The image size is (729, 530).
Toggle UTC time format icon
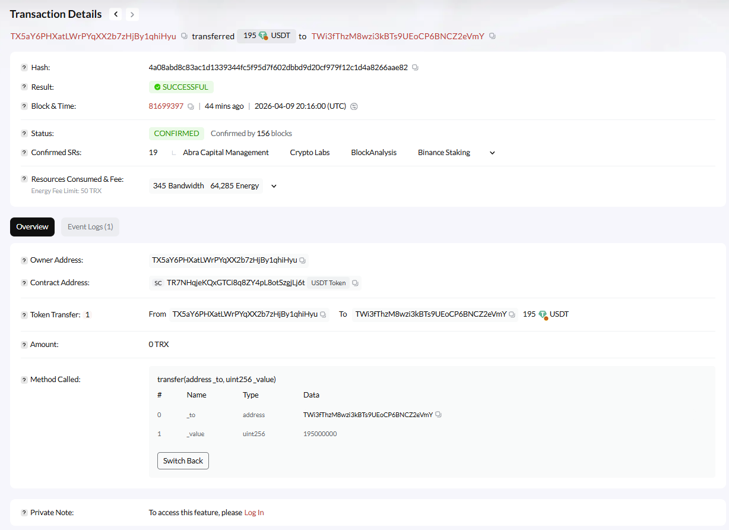(354, 107)
